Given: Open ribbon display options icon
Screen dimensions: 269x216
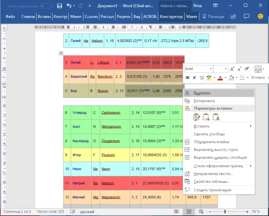Looking at the screenshot, I should click(x=215, y=5).
